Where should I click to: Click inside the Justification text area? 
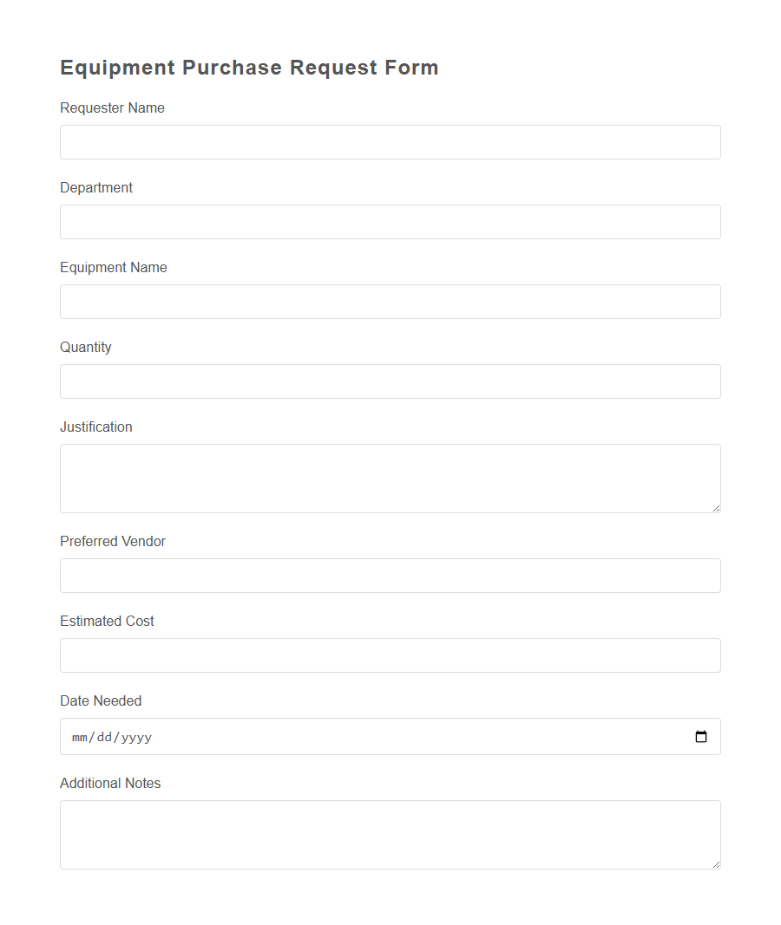(x=390, y=477)
